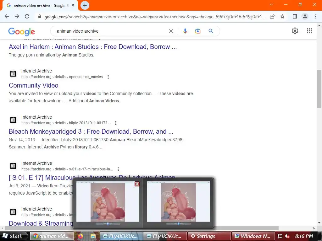Go back to the previous page
This screenshot has width=322, height=241.
click(x=7, y=16)
